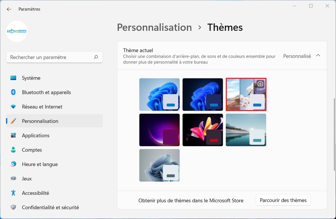Click the Applications sidebar icon
The image size is (336, 219).
click(x=13, y=135)
